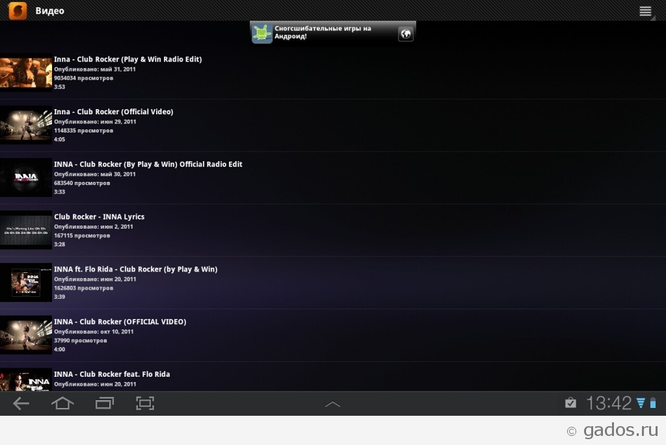
Task: Tap '683540 просмотров' view count
Action: (x=82, y=183)
